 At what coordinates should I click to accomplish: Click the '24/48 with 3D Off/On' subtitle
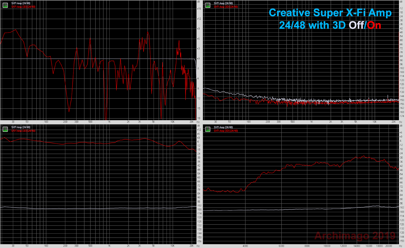[x=330, y=25]
